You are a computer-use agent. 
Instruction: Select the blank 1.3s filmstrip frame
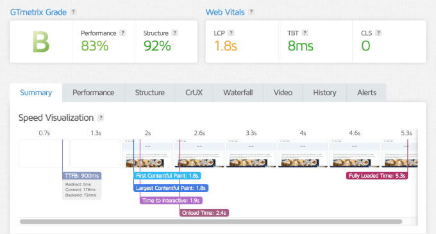pyautogui.click(x=96, y=153)
